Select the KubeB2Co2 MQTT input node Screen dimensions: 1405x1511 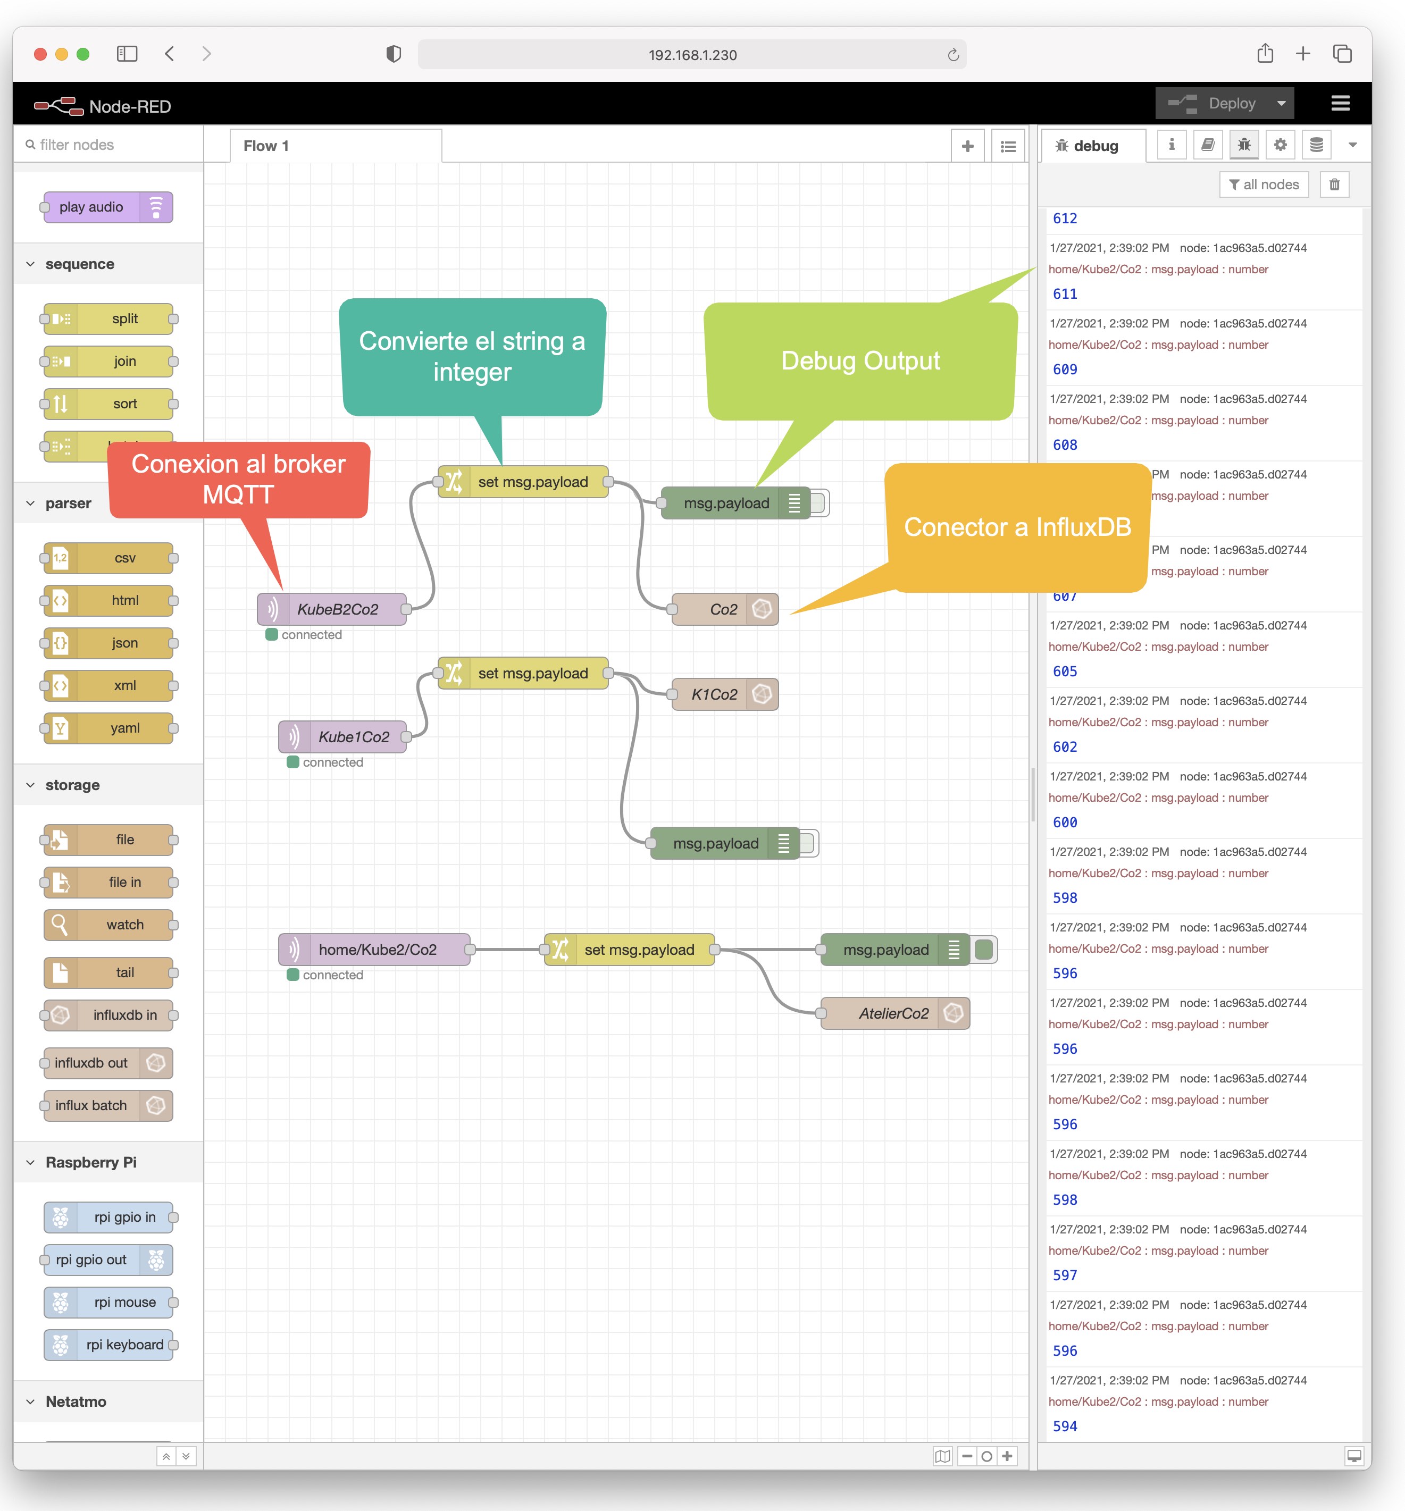click(331, 610)
